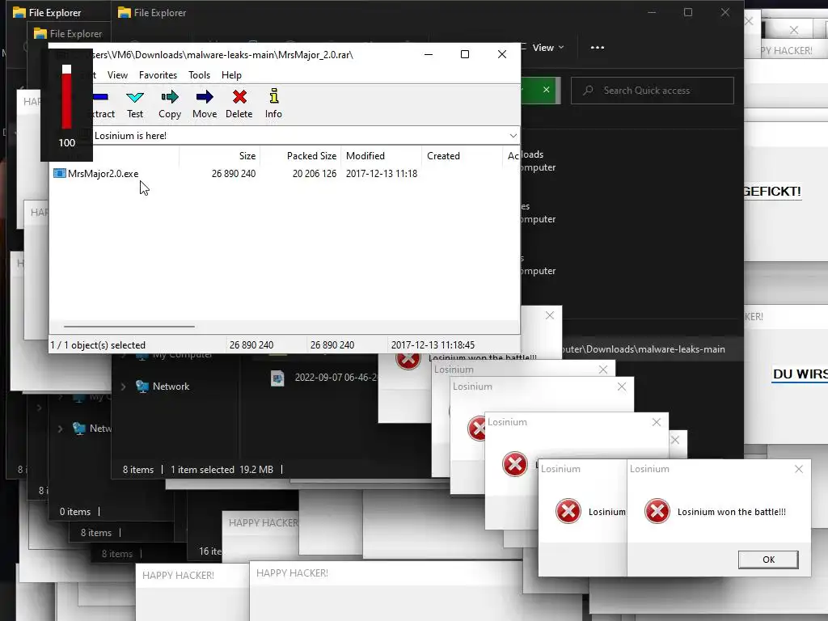Image resolution: width=828 pixels, height=621 pixels.
Task: Click the '1 item selected 19.2 MB' status text
Action: [222, 470]
